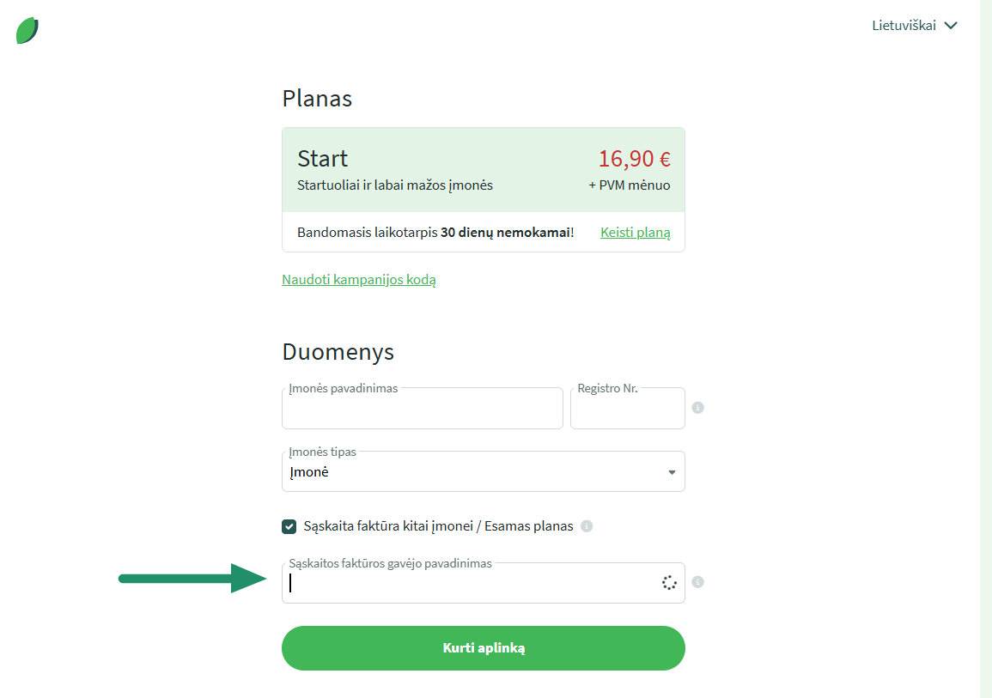Click info icon beside Sąskaita faktūra checkbox
Viewport: 992px width, 698px height.
coord(587,526)
